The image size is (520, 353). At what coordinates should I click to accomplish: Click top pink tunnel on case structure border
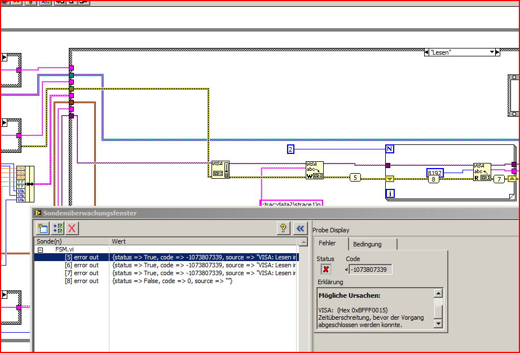click(71, 68)
